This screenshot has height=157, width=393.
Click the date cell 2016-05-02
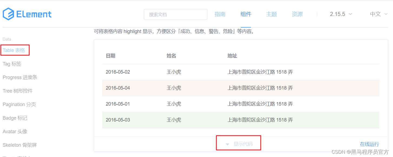(118, 72)
